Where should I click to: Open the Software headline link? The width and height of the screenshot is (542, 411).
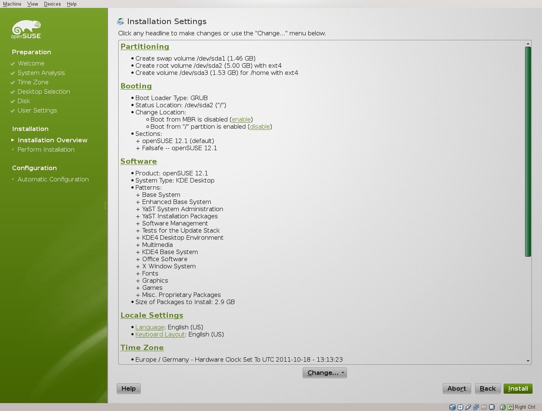click(x=139, y=161)
